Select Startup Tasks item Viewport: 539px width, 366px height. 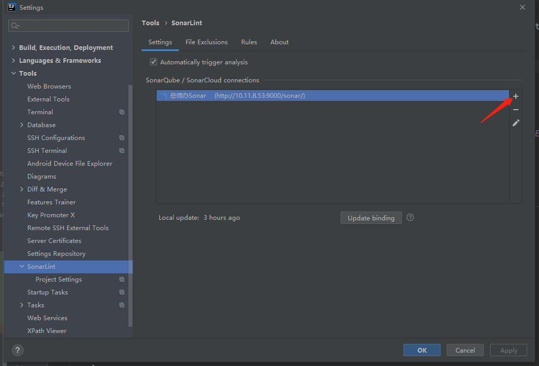[x=47, y=292]
